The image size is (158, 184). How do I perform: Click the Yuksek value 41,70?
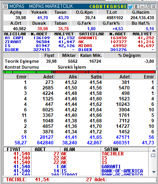tap(42, 18)
